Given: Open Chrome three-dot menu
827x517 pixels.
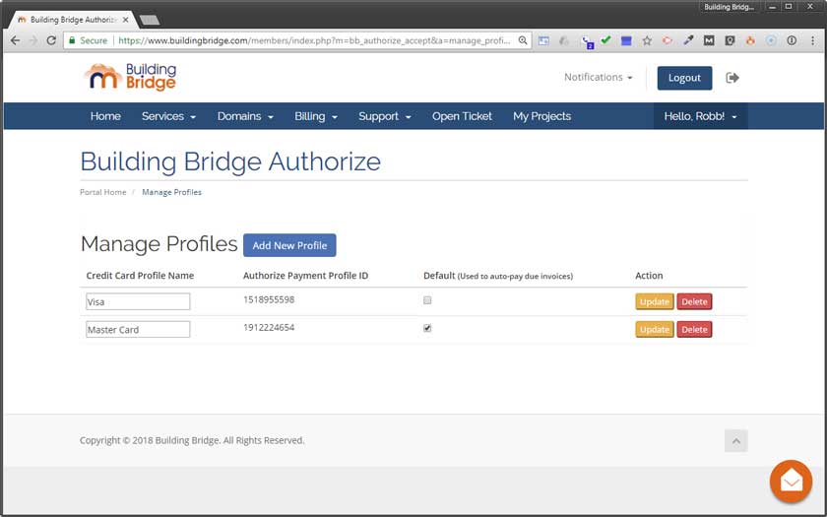Looking at the screenshot, I should tap(812, 40).
